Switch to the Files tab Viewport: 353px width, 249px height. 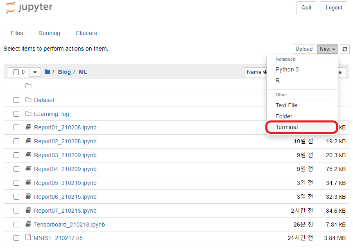(17, 33)
